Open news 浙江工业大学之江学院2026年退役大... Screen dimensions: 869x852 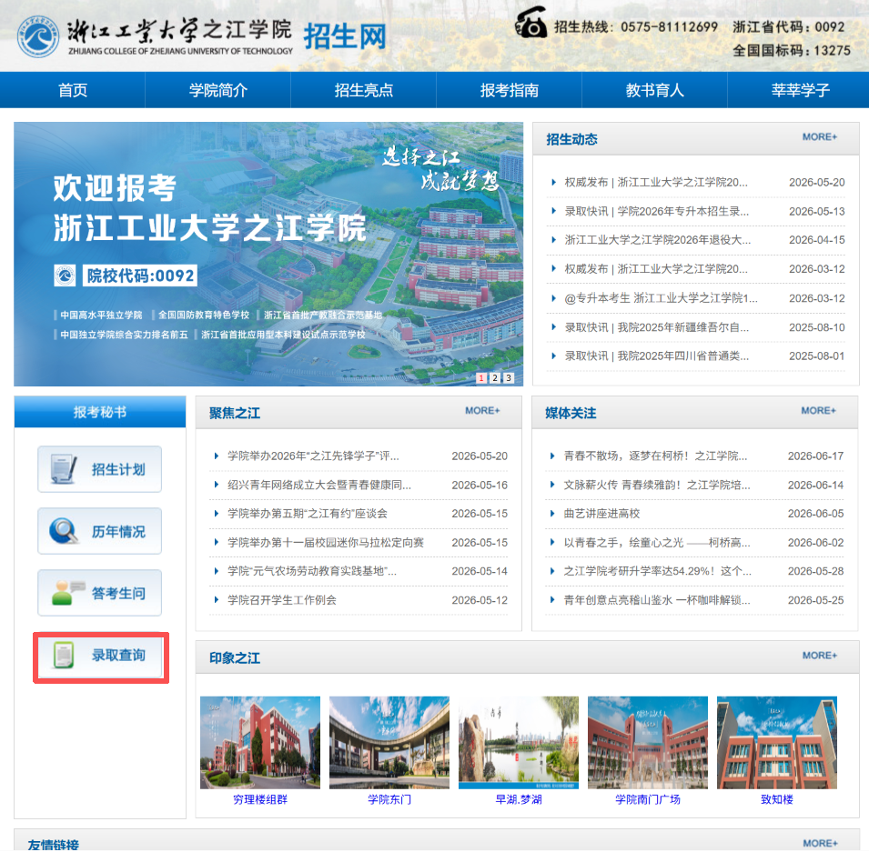[657, 240]
